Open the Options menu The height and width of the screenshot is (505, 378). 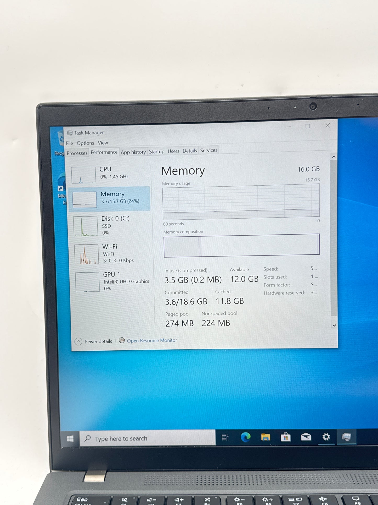pos(85,143)
